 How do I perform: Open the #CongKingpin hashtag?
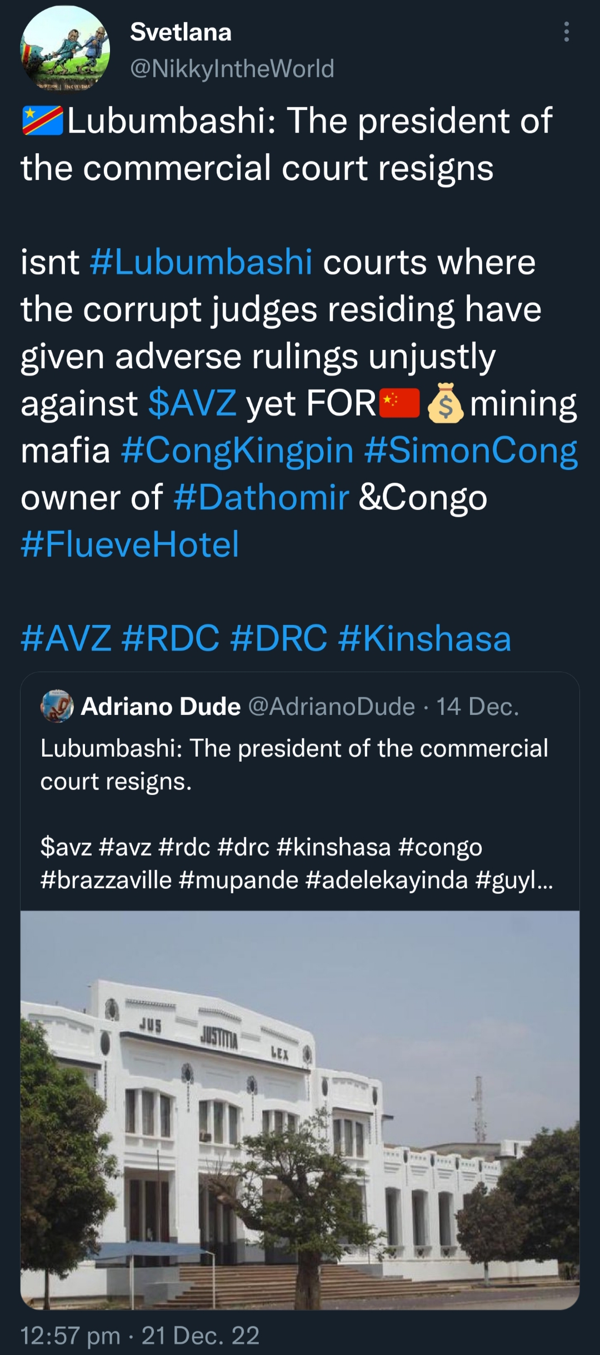click(237, 451)
